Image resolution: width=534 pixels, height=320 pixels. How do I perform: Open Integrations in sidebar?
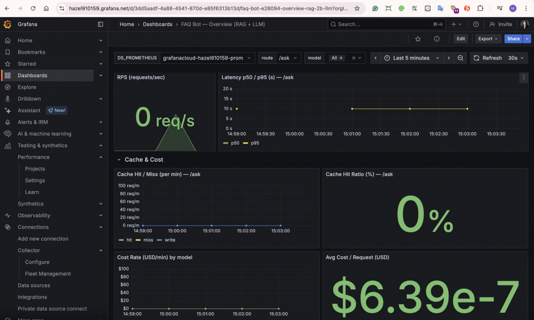pyautogui.click(x=32, y=297)
